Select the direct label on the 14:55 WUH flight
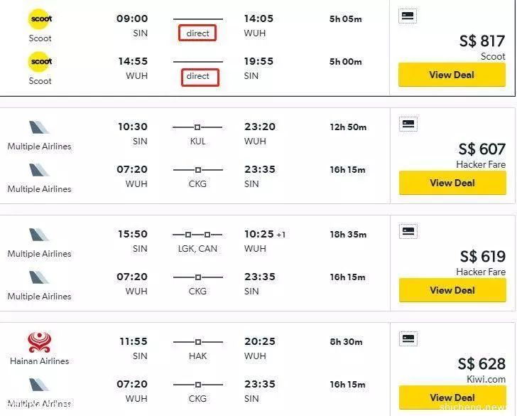 click(x=200, y=78)
